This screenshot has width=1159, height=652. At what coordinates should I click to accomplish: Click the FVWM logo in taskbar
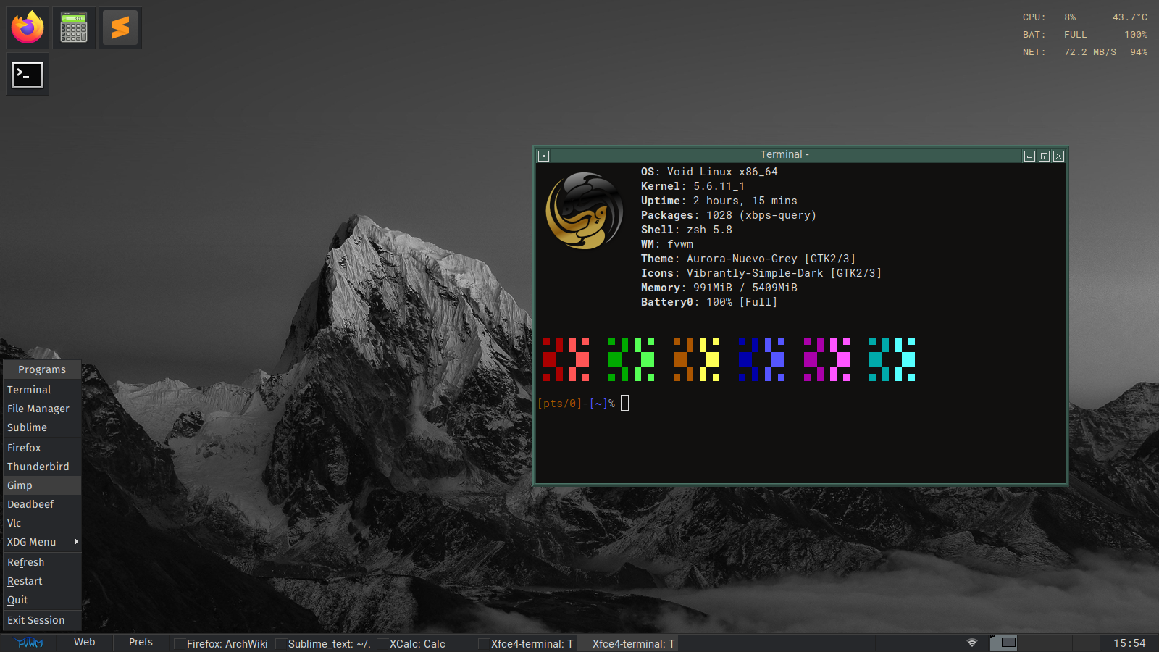pos(30,643)
